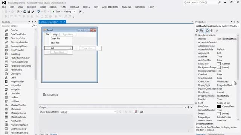Toggle word wrap icon in Output panel
The height and width of the screenshot is (135, 241).
tap(142, 112)
